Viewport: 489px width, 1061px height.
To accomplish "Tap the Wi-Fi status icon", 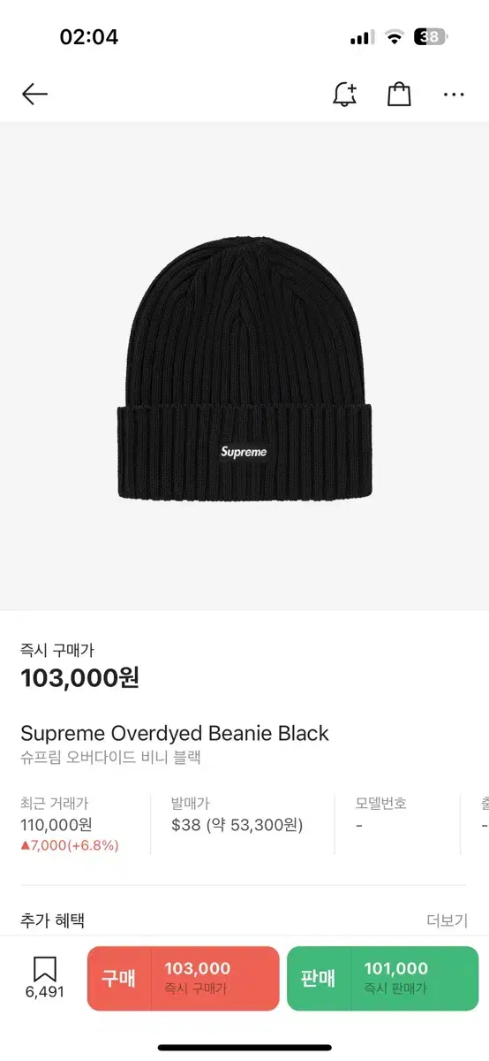I will [x=395, y=37].
